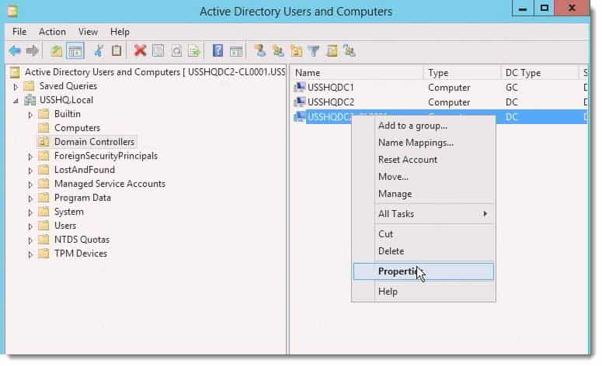Viewport: 602px width, 366px height.
Task: Click the USSHQDC2 computer icon
Action: (x=300, y=102)
